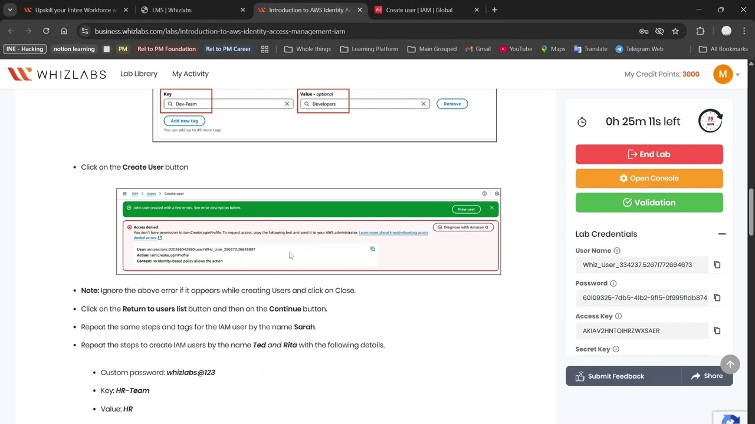
Task: Open a new browser tab
Action: 494,10
